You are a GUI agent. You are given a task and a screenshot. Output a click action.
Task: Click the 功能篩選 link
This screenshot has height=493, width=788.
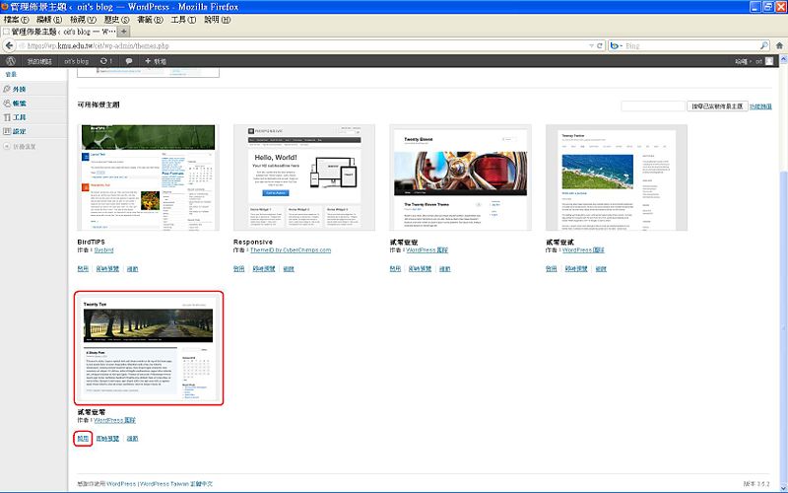coord(760,106)
